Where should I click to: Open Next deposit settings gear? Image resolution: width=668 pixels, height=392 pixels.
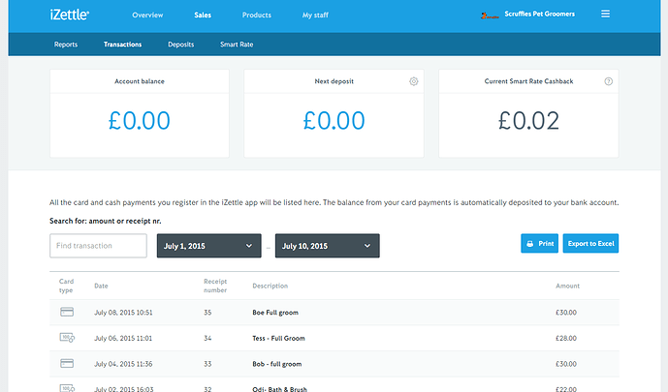414,81
